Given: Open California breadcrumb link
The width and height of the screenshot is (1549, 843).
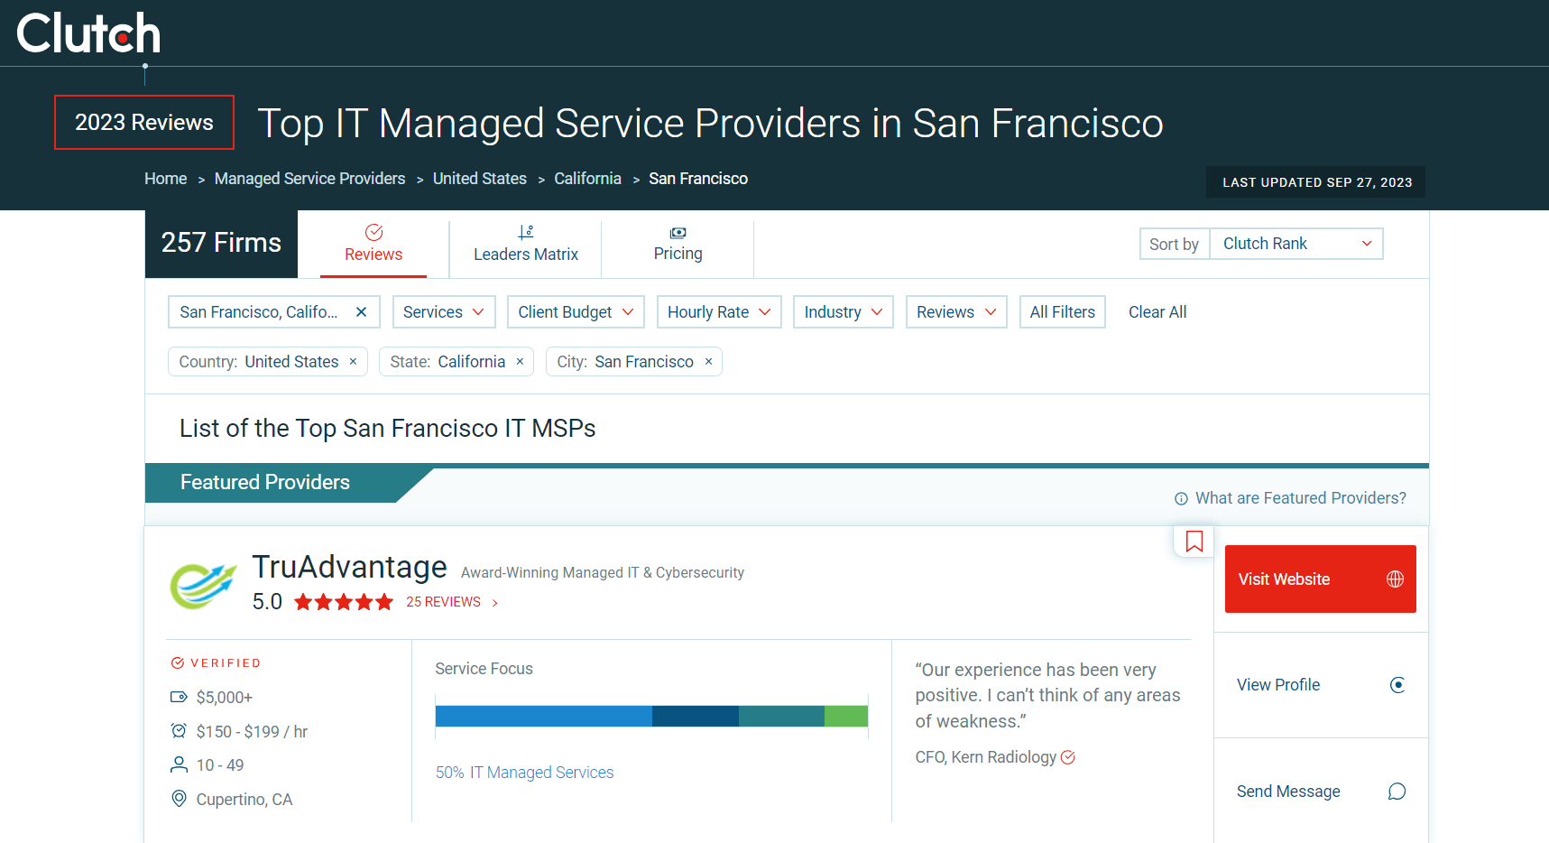Looking at the screenshot, I should [x=587, y=179].
